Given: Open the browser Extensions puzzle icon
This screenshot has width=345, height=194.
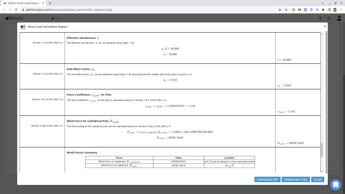Looking at the screenshot, I should click(323, 9).
